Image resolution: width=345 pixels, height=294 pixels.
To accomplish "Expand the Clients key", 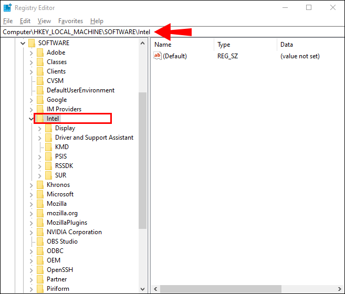I will click(31, 72).
